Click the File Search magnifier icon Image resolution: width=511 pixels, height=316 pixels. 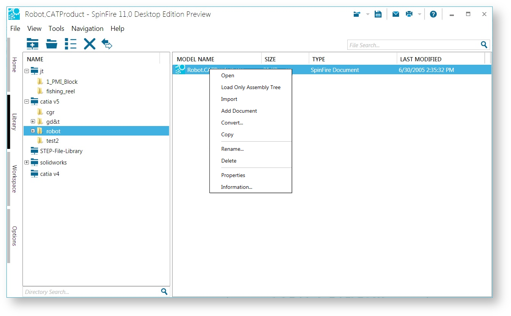484,45
